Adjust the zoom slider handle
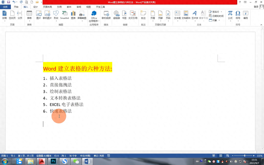Image resolution: width=264 pixels, height=165 pixels. 245,156
